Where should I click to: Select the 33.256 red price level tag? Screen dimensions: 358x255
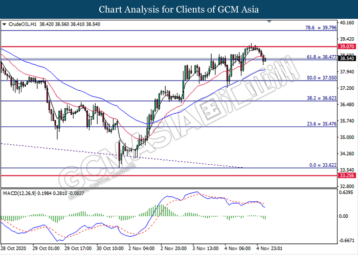[x=347, y=175]
